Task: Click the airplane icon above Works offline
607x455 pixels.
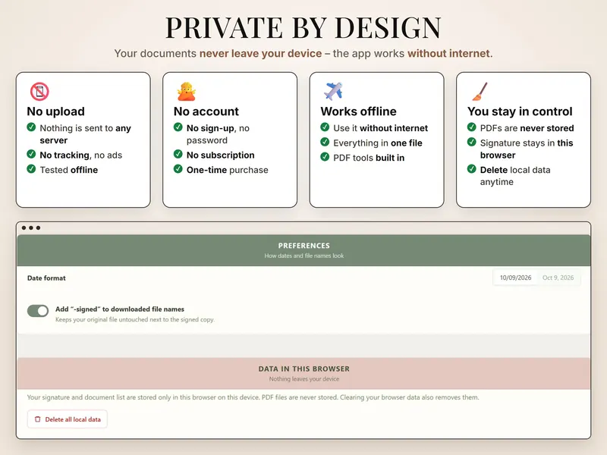Action: click(334, 91)
